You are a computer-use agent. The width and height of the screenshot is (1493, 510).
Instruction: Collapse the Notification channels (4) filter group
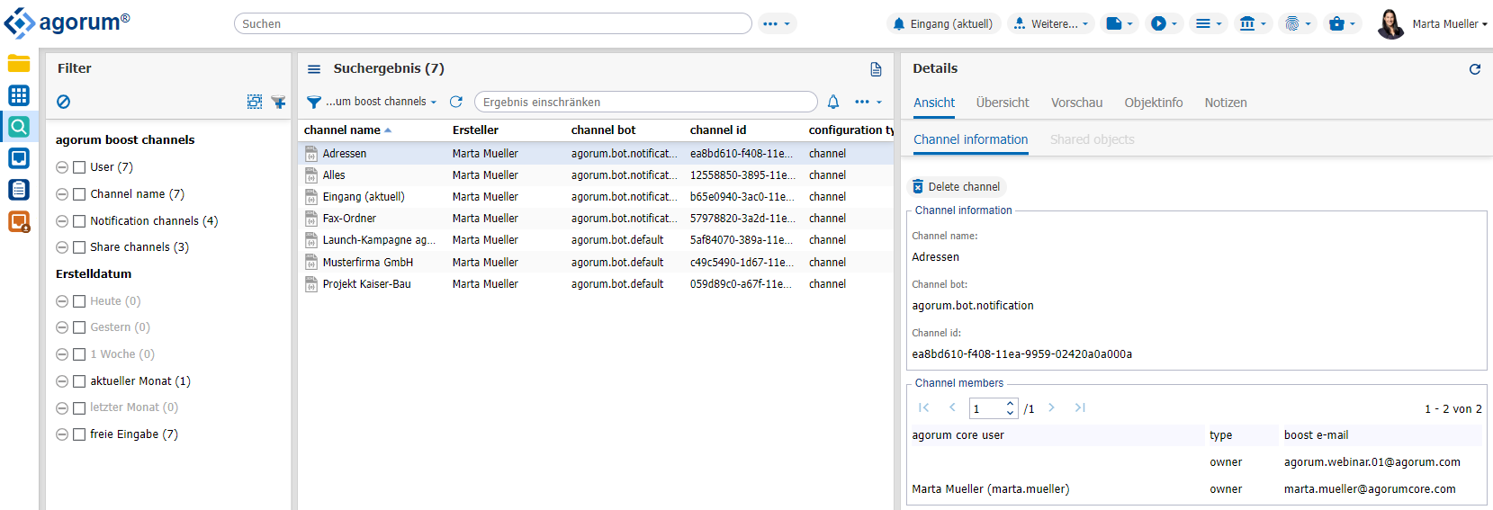62,221
